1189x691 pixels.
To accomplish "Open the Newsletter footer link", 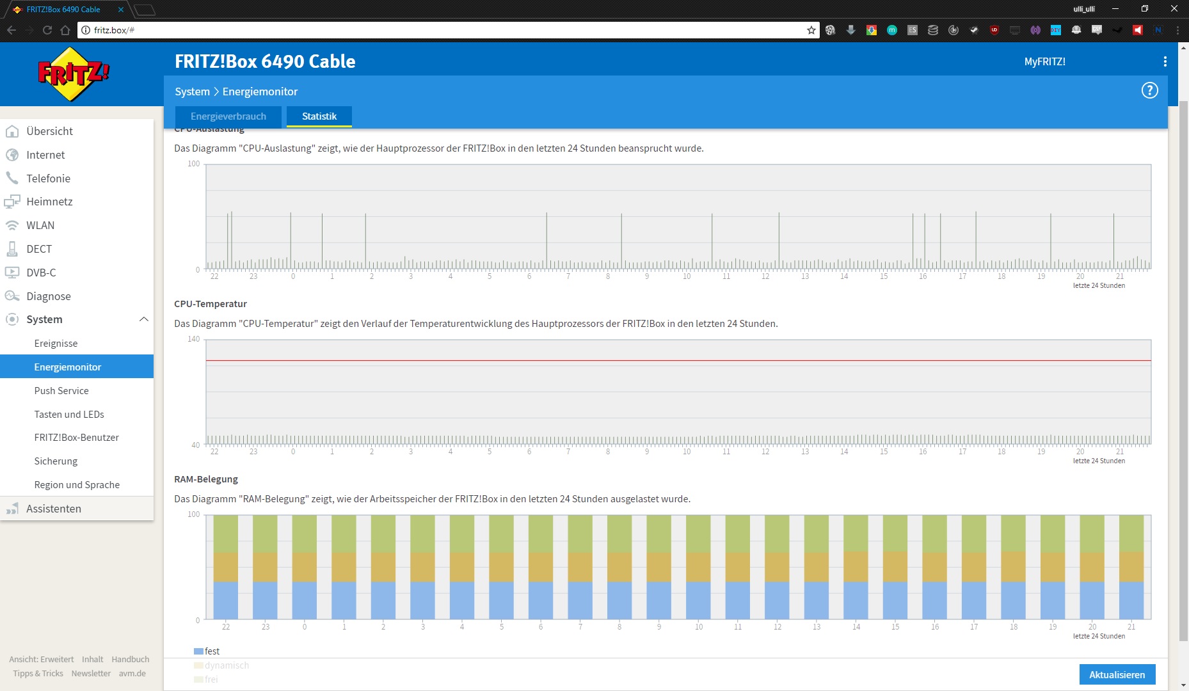I will pos(91,673).
